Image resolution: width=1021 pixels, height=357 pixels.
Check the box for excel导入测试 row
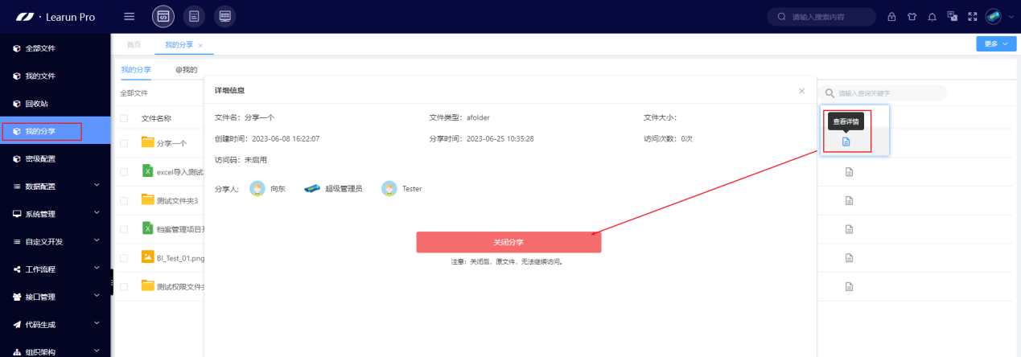pyautogui.click(x=124, y=171)
